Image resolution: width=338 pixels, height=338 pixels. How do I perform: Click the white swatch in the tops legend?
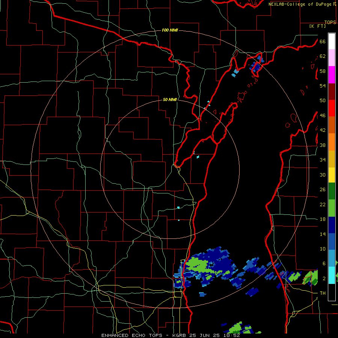tap(332, 41)
